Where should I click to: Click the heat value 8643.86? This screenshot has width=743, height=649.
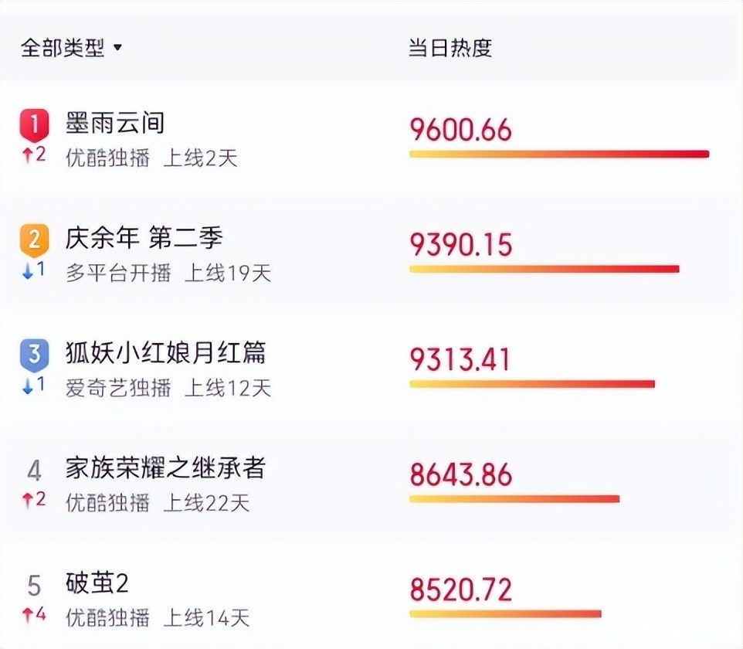tap(461, 474)
